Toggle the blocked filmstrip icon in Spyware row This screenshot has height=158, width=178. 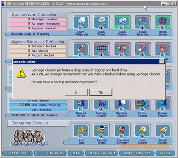point(101,49)
